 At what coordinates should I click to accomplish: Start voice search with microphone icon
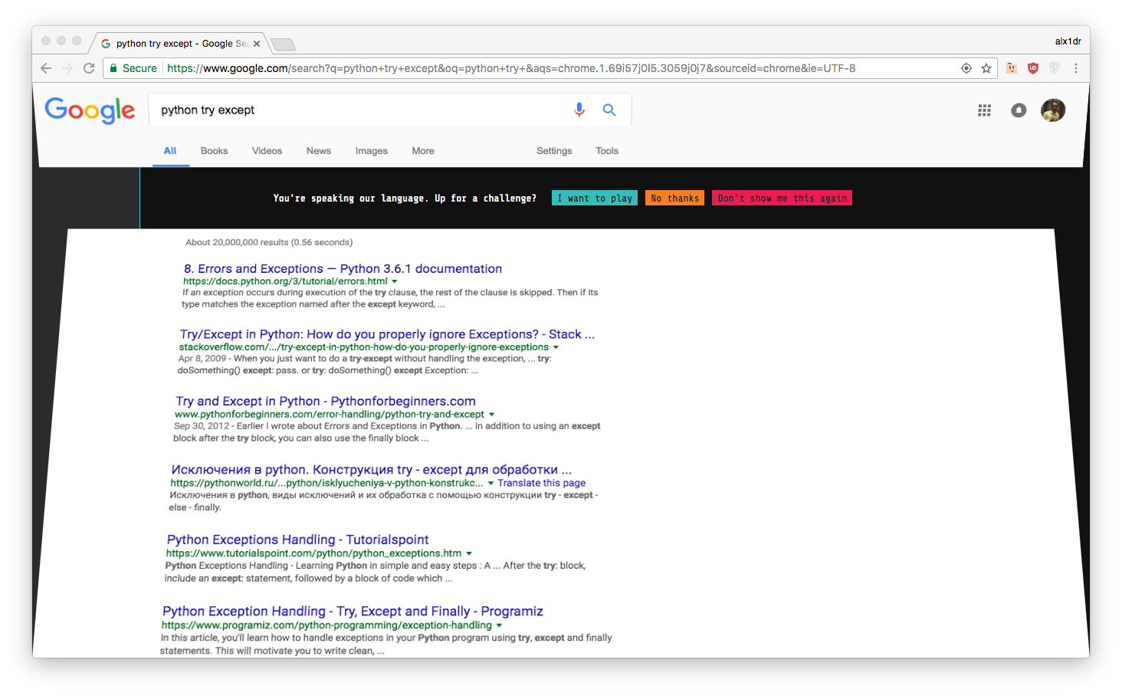[x=579, y=110]
